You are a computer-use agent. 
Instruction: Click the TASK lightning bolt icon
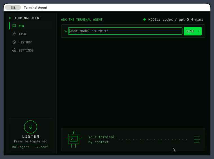pyautogui.click(x=14, y=34)
